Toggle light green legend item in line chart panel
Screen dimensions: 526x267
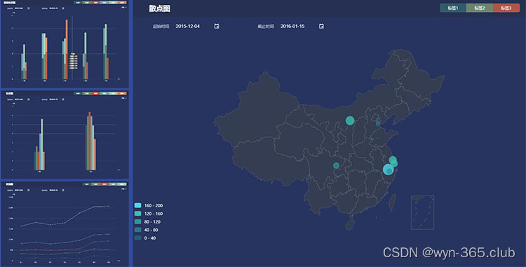pos(122,184)
